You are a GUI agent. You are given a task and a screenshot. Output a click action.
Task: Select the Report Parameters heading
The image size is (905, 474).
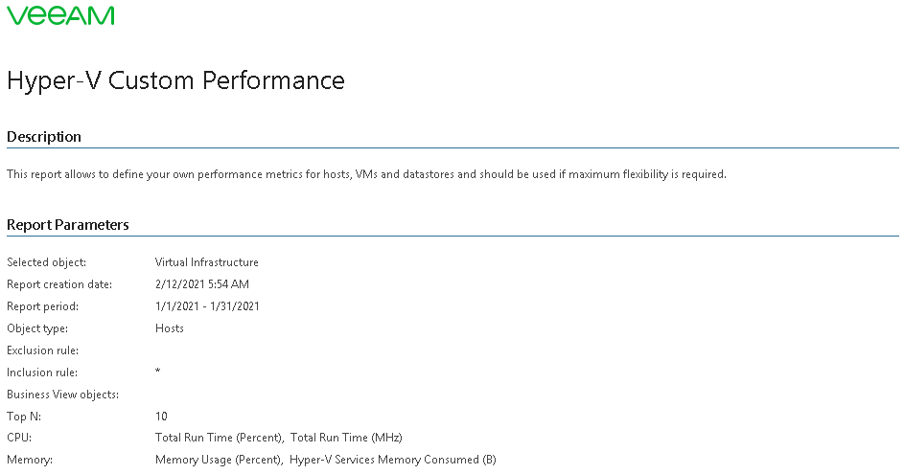(x=68, y=225)
